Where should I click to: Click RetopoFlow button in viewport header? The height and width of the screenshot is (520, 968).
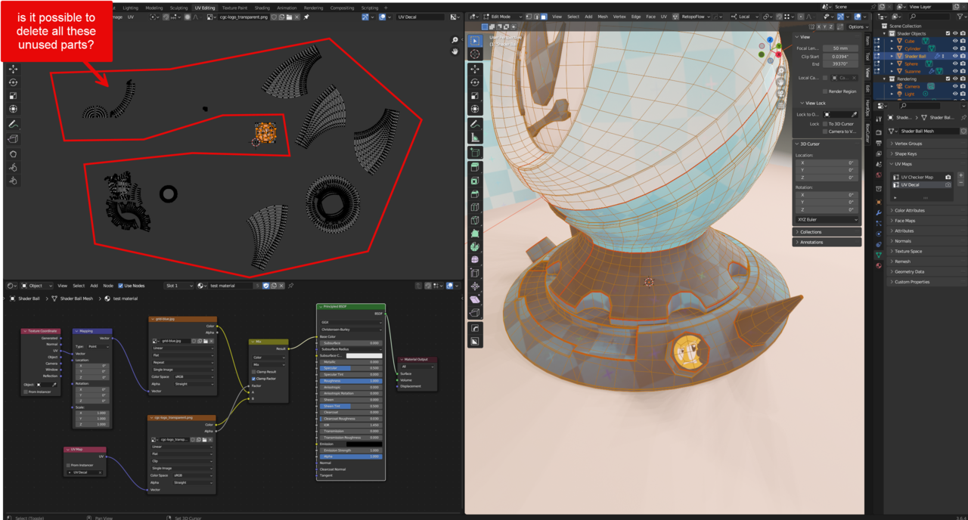pos(693,17)
